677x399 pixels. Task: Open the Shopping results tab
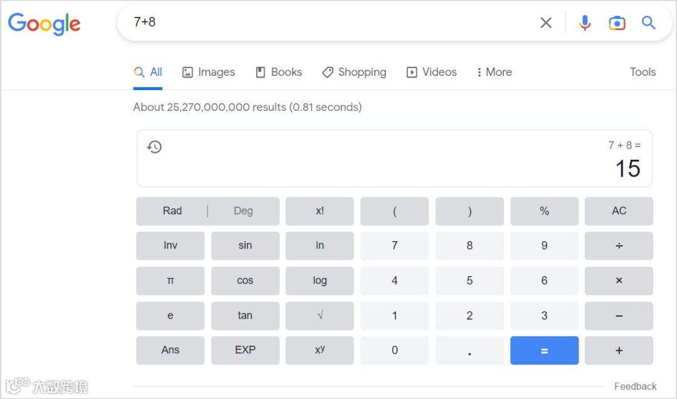[x=354, y=72]
